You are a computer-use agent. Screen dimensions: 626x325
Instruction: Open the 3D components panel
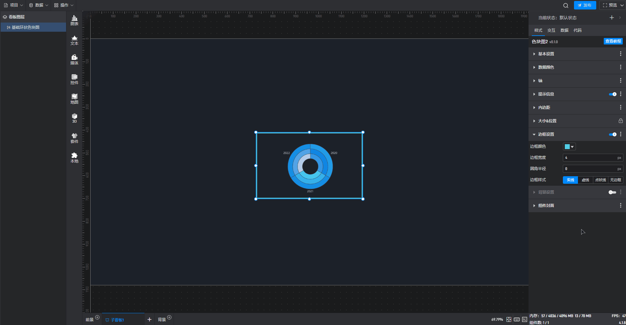click(74, 118)
